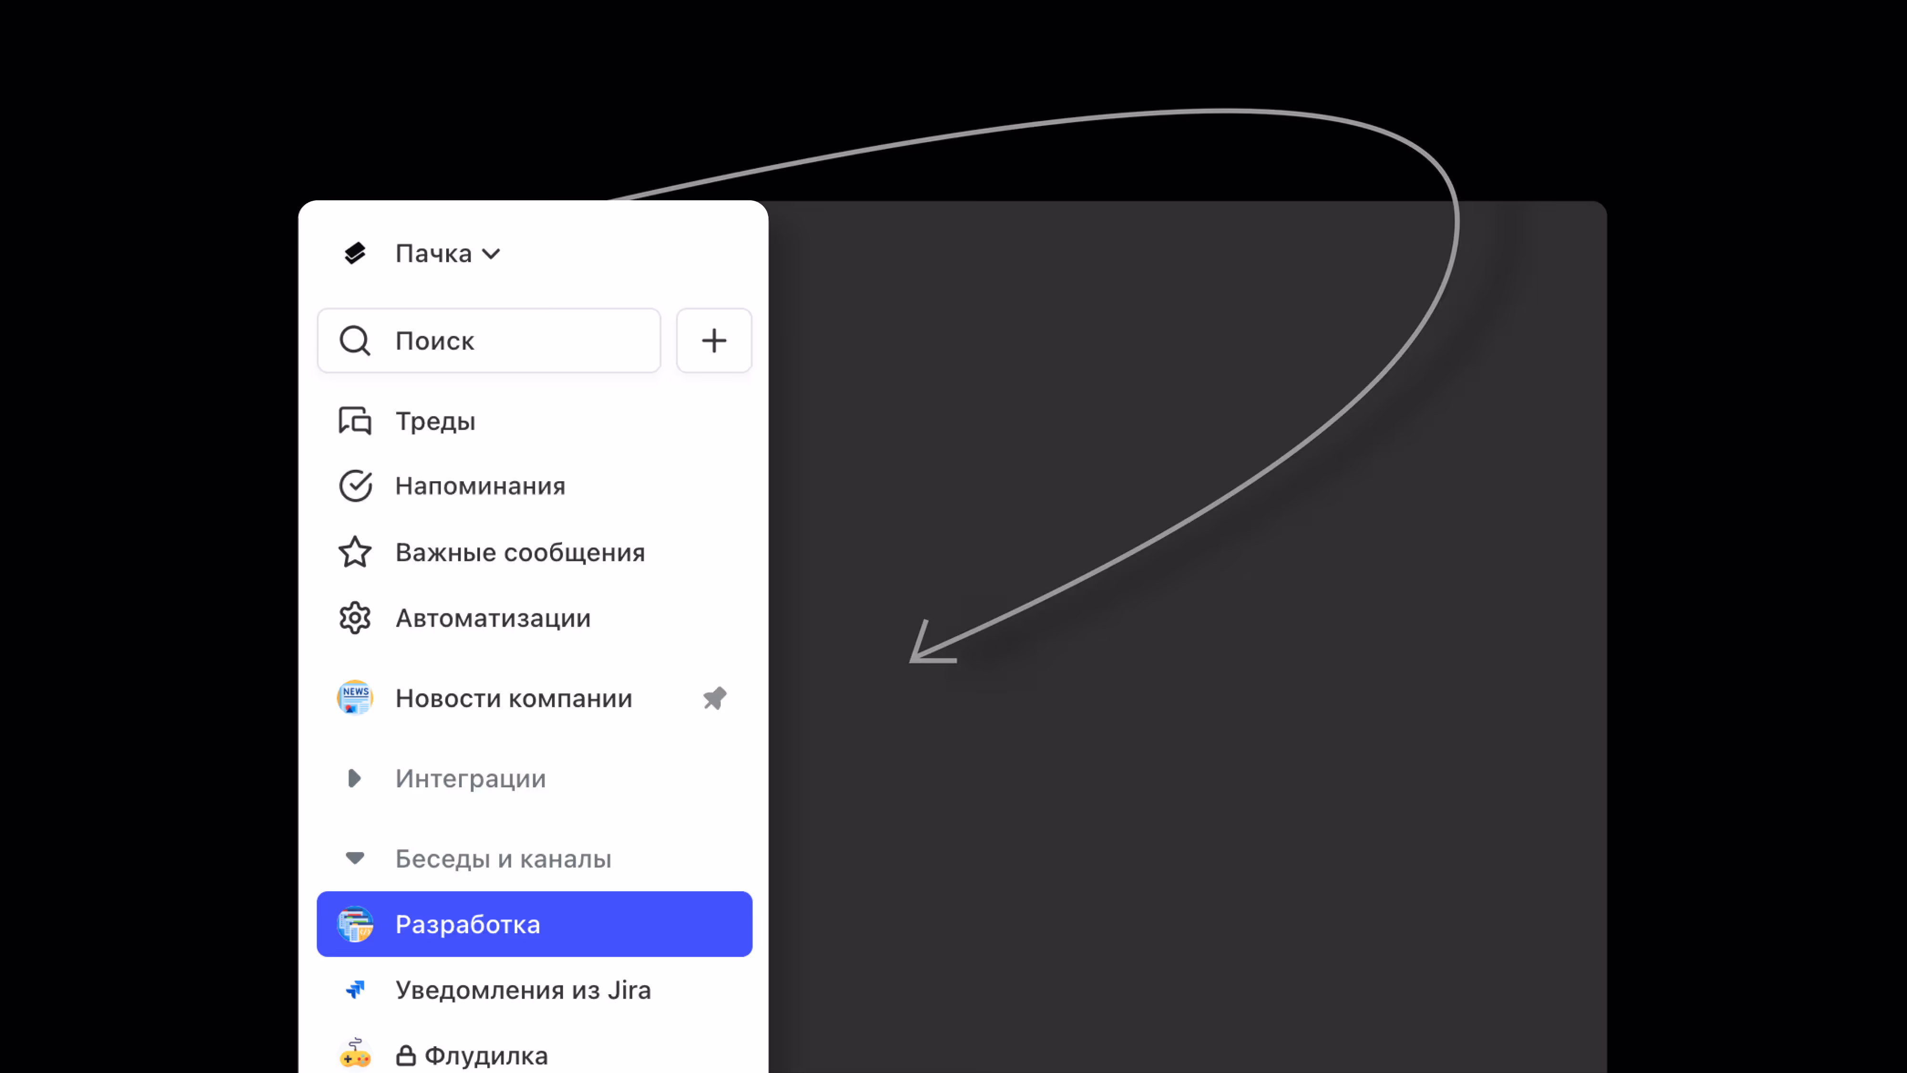The image size is (1907, 1073).
Task: Click the plus button to create new
Action: [x=714, y=340]
